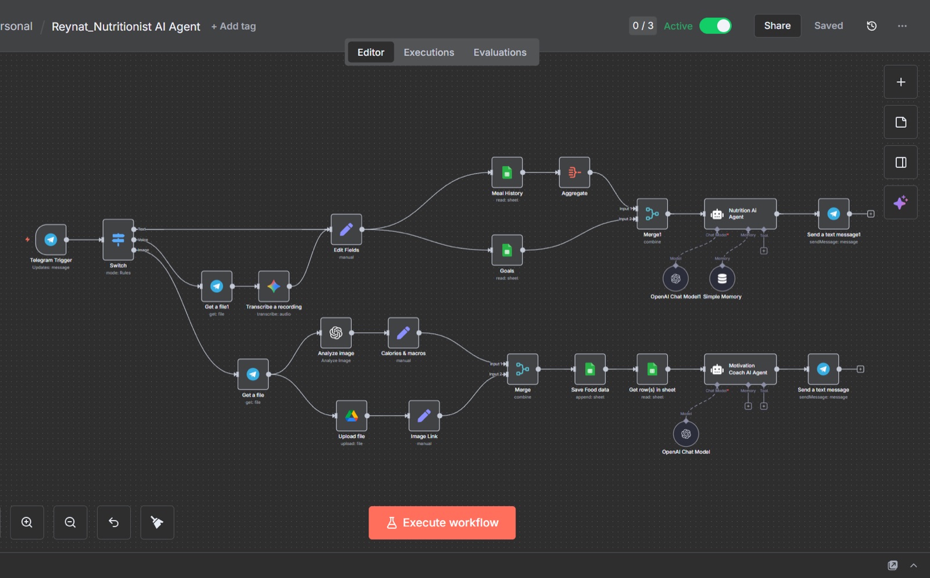Add a sticky note to canvas
The height and width of the screenshot is (578, 930).
tap(901, 123)
